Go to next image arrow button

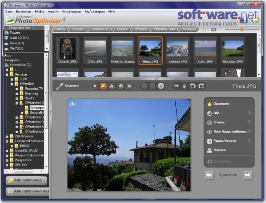[248, 175]
